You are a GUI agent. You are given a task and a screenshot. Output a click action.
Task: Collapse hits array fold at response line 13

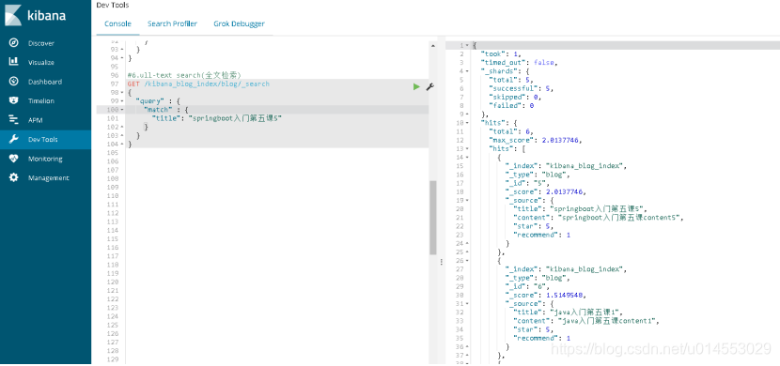(467, 148)
